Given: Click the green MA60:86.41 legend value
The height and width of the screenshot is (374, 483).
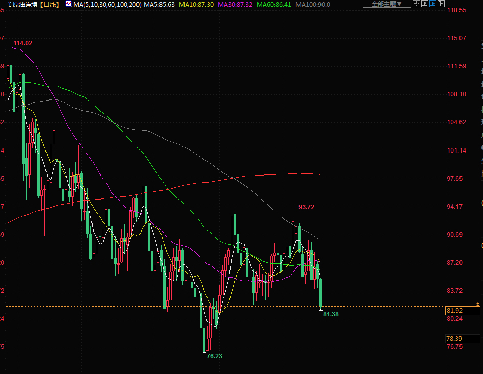Looking at the screenshot, I should click(x=274, y=4).
